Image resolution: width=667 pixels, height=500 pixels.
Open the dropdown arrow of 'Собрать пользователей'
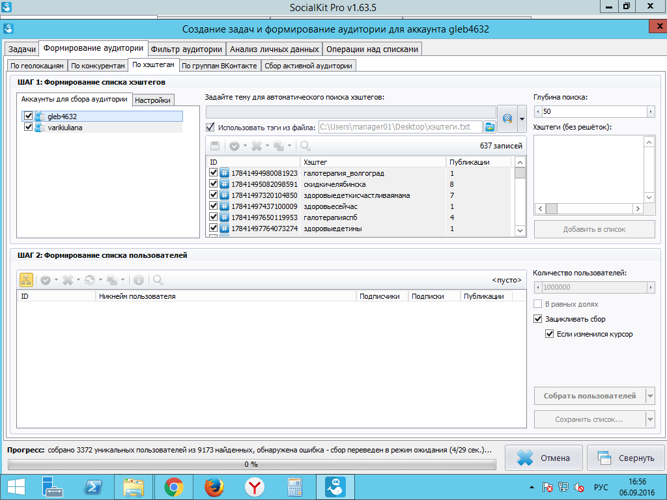pos(650,396)
